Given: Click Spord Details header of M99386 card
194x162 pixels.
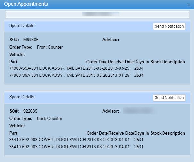Looking at the screenshot, I should 22,26.
